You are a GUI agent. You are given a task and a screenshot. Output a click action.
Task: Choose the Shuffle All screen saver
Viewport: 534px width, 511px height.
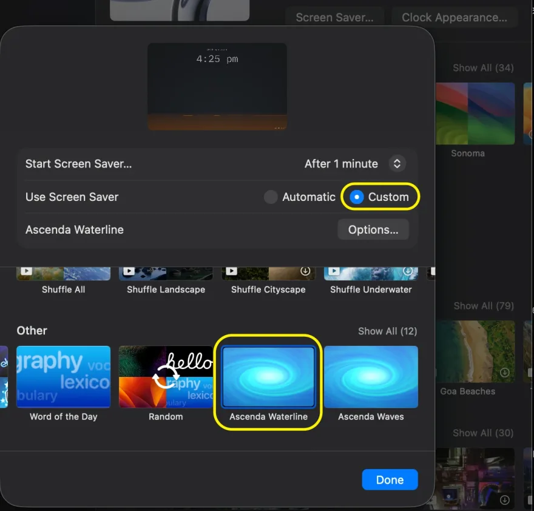(x=63, y=274)
